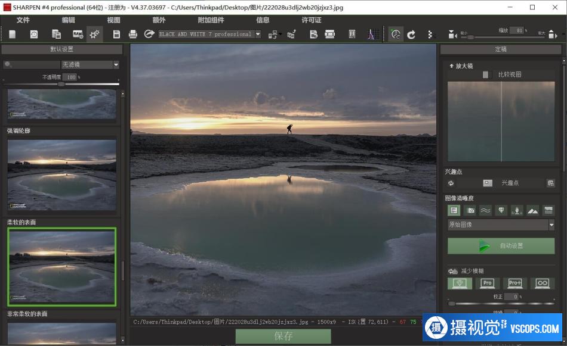Click the checkered pattern toolbar icon
The height and width of the screenshot is (346, 567).
tap(430, 35)
